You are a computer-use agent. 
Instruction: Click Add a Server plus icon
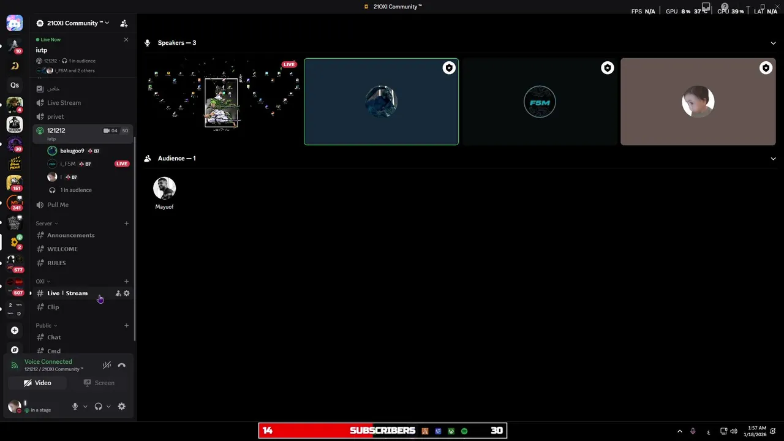[15, 330]
